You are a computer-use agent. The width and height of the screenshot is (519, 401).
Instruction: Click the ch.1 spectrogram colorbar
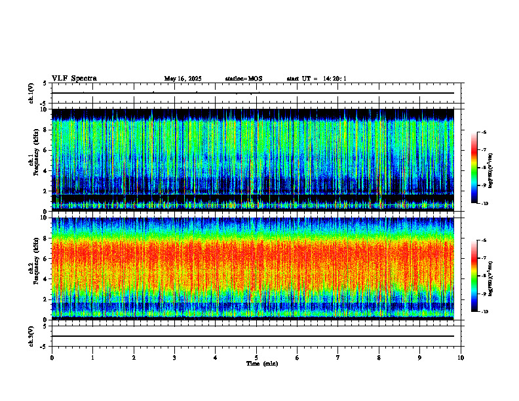pyautogui.click(x=474, y=168)
